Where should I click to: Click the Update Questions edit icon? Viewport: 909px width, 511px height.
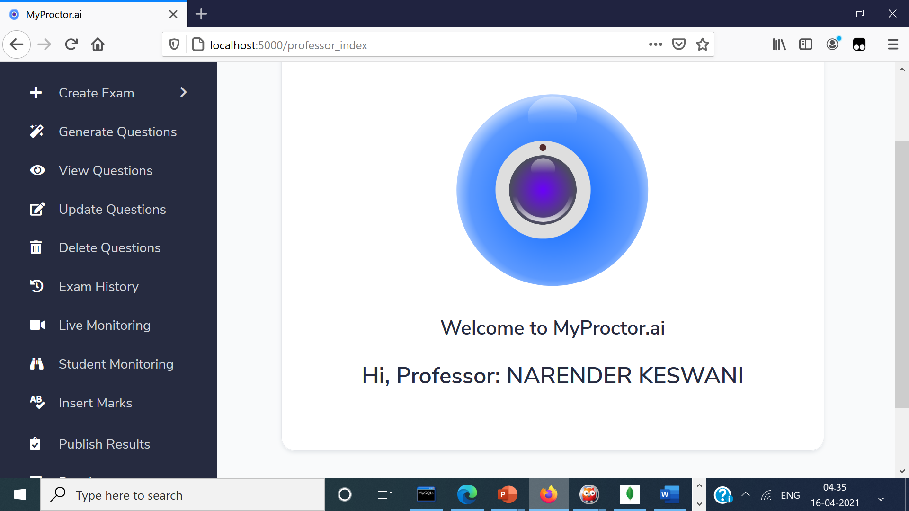37,209
